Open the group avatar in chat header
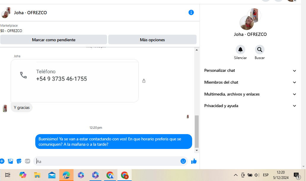 click(6, 12)
